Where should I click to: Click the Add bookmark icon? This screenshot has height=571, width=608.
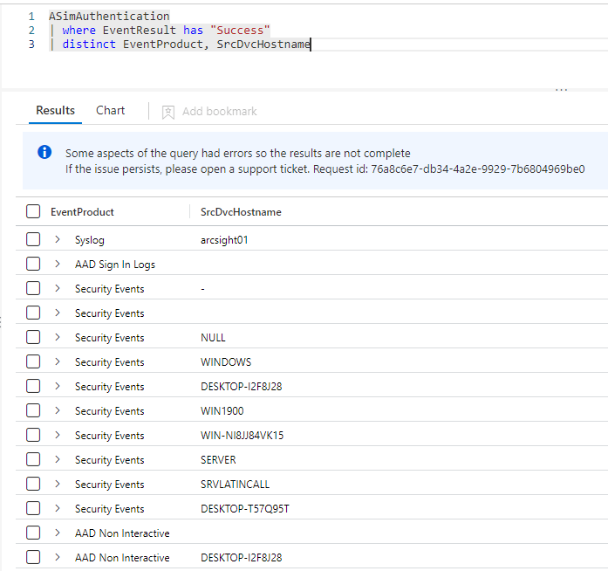(x=167, y=112)
